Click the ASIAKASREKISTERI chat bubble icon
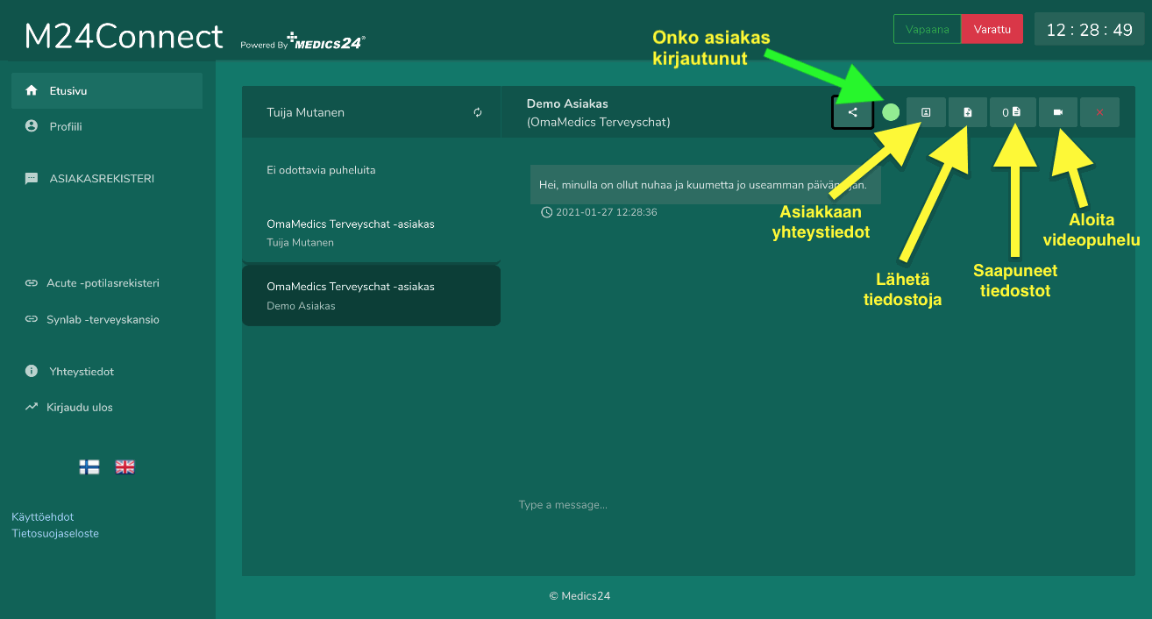This screenshot has width=1152, height=619. pyautogui.click(x=32, y=179)
